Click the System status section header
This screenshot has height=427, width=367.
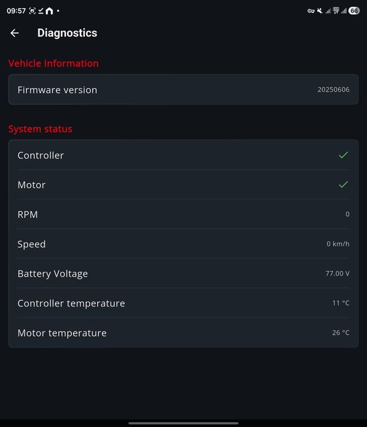click(40, 129)
